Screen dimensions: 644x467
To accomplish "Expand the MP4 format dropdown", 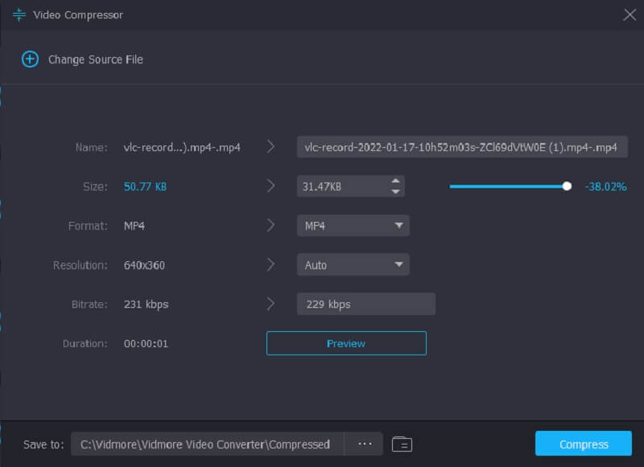I will click(x=353, y=226).
